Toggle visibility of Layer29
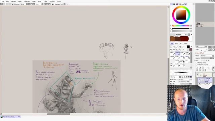215x121 pixels. [x=200, y=84]
